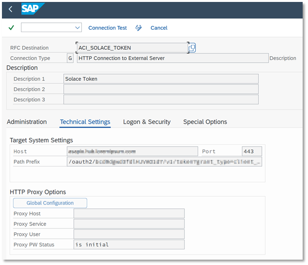Screen dimensions: 308x265
Task: Click the HTTP Connection to External Server field
Action: tap(173, 58)
